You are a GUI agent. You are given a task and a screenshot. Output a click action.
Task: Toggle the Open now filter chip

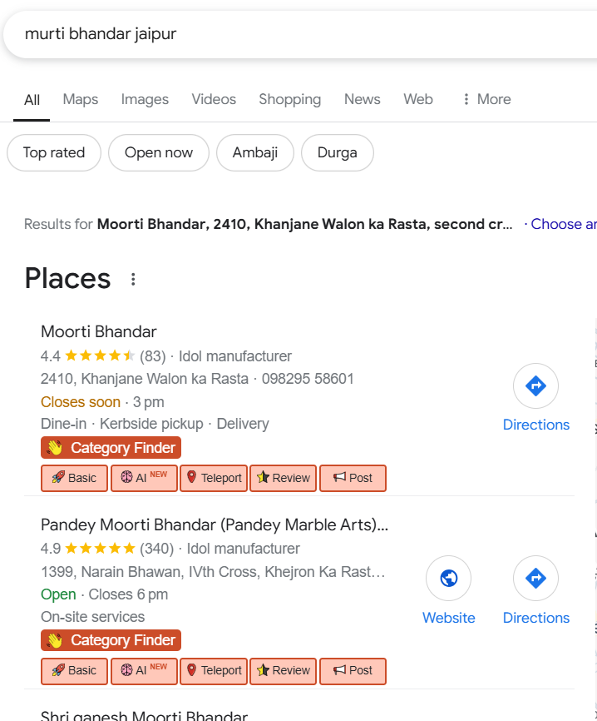[x=158, y=152]
